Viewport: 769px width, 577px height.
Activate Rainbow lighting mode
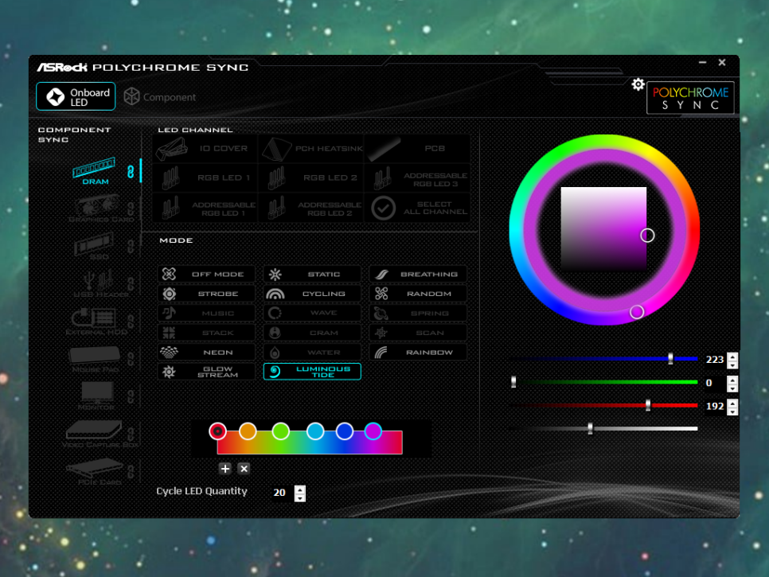click(418, 352)
